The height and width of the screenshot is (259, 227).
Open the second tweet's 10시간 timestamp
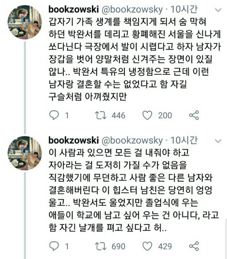click(184, 140)
